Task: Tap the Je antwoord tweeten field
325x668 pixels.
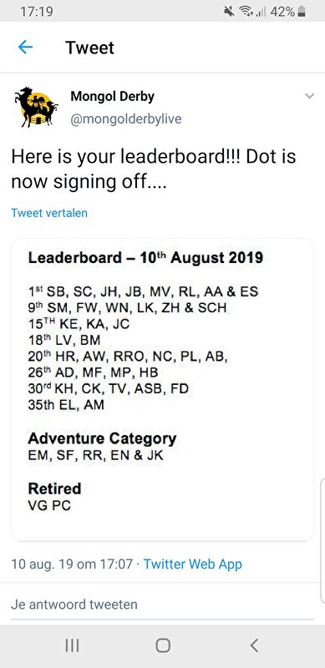Action: [162, 604]
